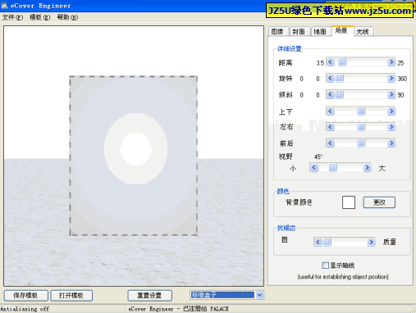The width and height of the screenshot is (416, 313).
Task: Click the 打开模板 open template button
Action: (x=71, y=296)
